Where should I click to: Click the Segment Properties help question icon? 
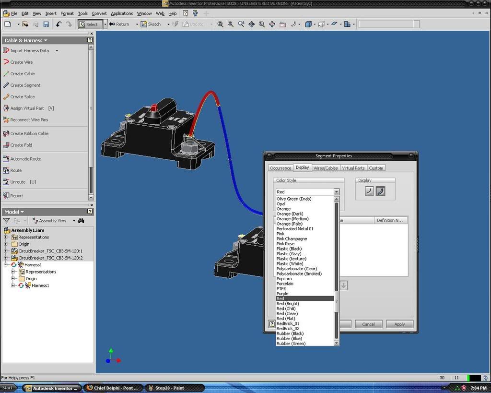272,324
